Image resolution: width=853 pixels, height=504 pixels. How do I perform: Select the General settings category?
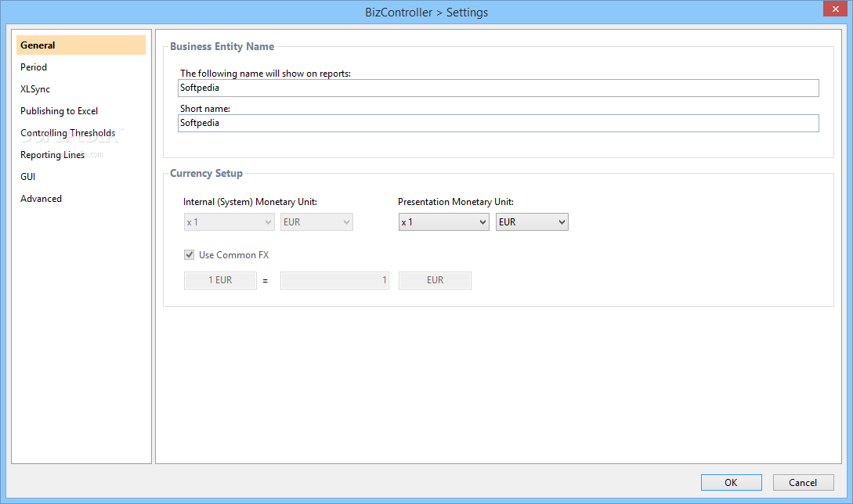pos(81,45)
